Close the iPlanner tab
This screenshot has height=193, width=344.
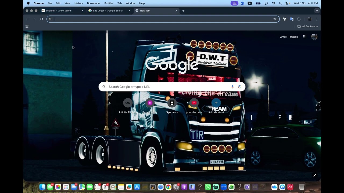click(83, 11)
